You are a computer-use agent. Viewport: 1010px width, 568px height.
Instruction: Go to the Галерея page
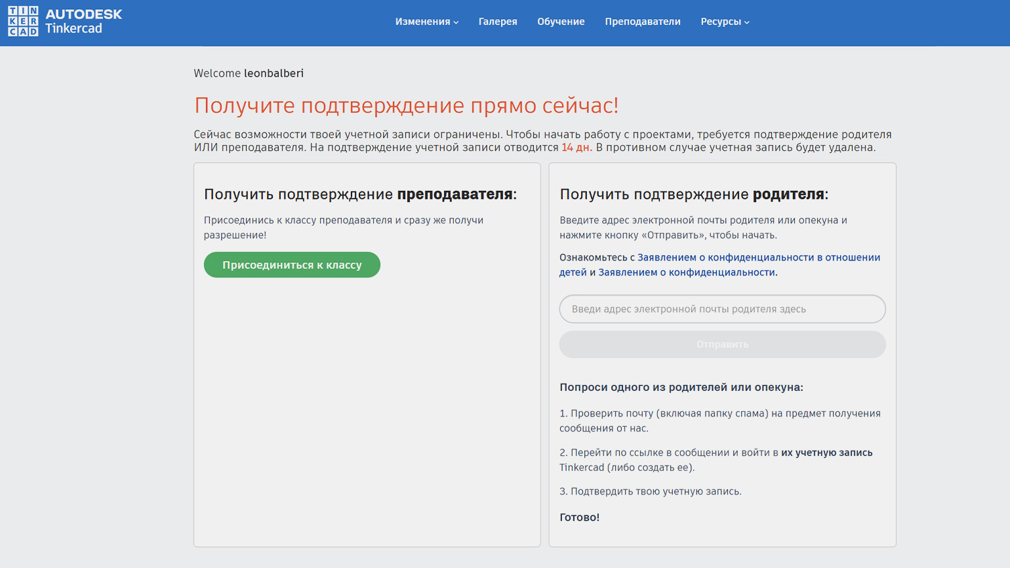(x=497, y=22)
